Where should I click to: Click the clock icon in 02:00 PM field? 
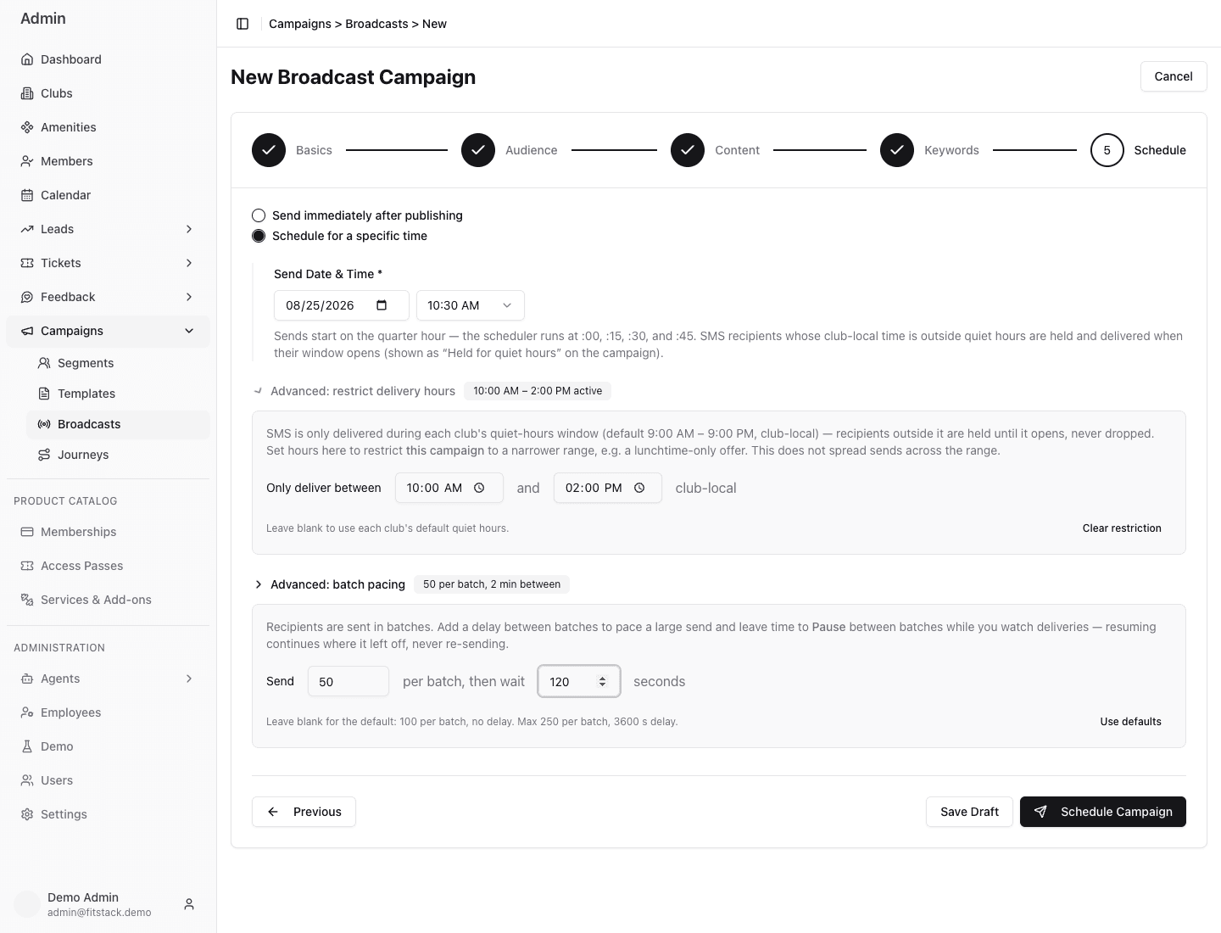pyautogui.click(x=639, y=488)
